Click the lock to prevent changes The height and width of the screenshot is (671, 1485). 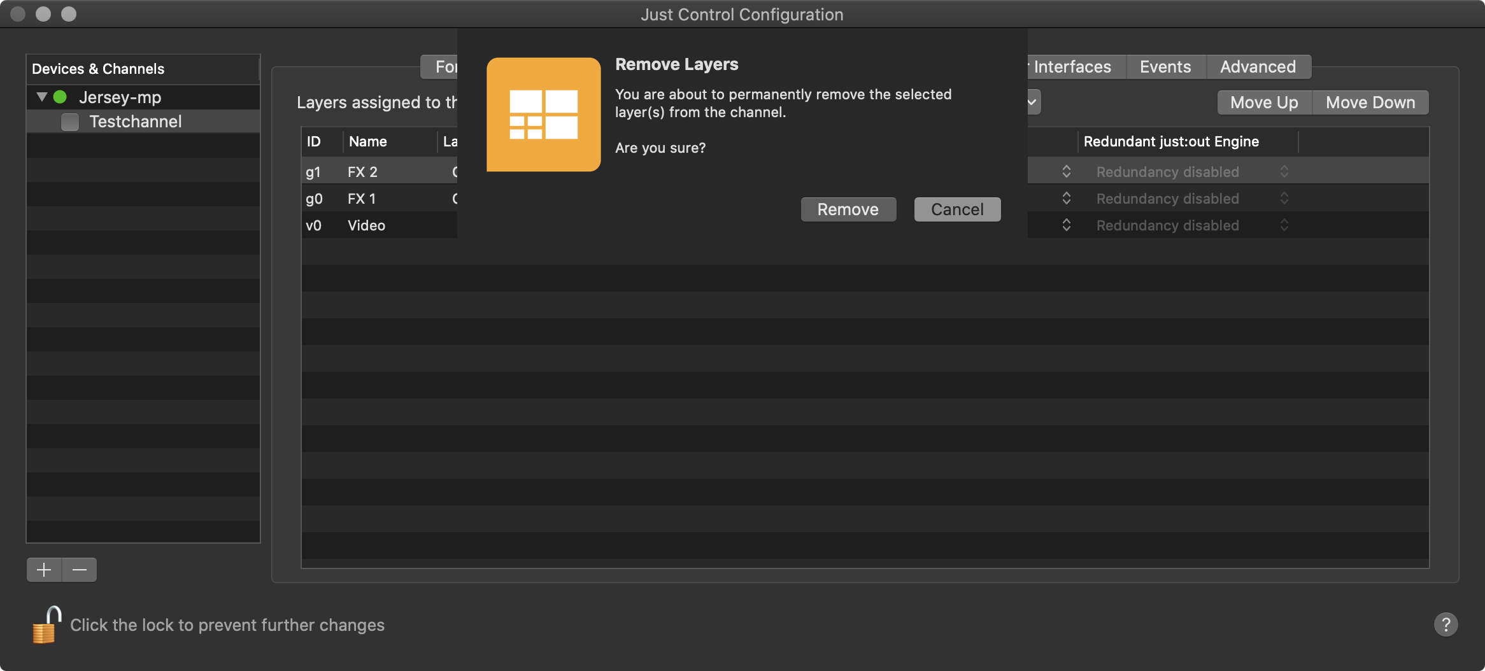47,625
